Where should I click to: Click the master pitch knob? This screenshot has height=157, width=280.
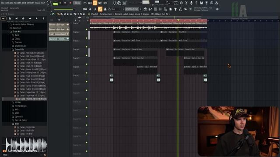pos(49,9)
